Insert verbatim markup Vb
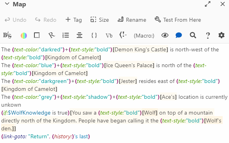Image resolution: width=229 pixels, height=143 pixels. click(x=109, y=36)
